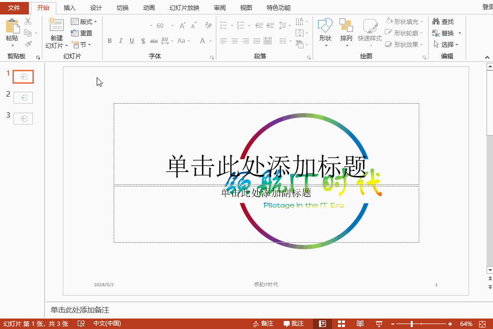Switch to the 审阅 review tab
This screenshot has width=493, height=329.
pyautogui.click(x=220, y=8)
